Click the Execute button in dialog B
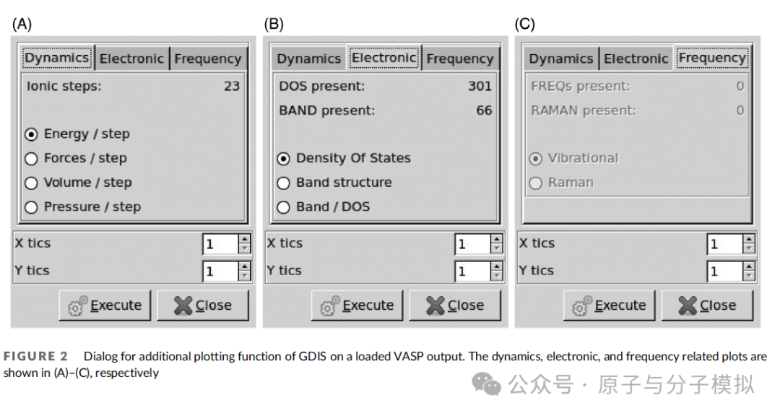 click(x=357, y=305)
